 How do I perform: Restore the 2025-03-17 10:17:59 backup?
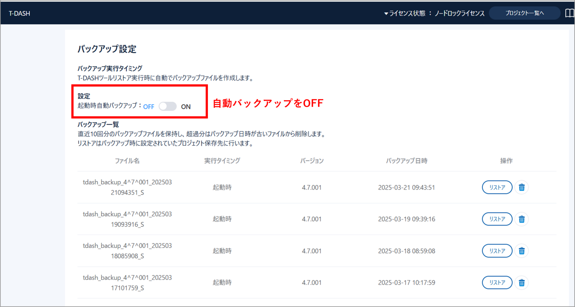pyautogui.click(x=497, y=283)
